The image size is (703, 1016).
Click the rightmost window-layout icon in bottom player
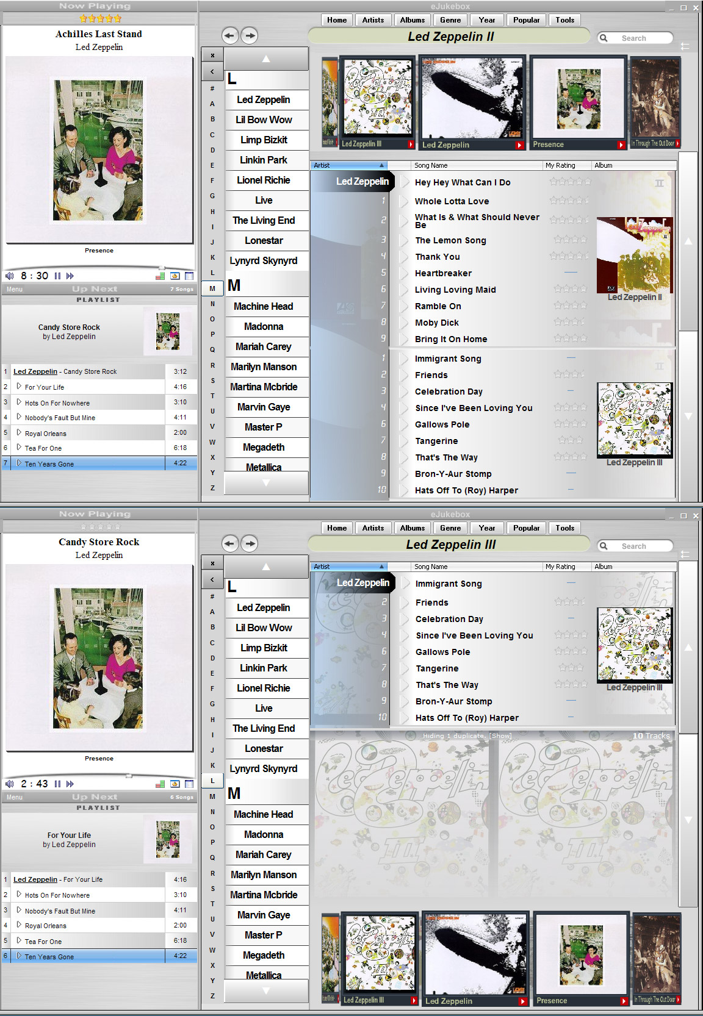point(189,784)
